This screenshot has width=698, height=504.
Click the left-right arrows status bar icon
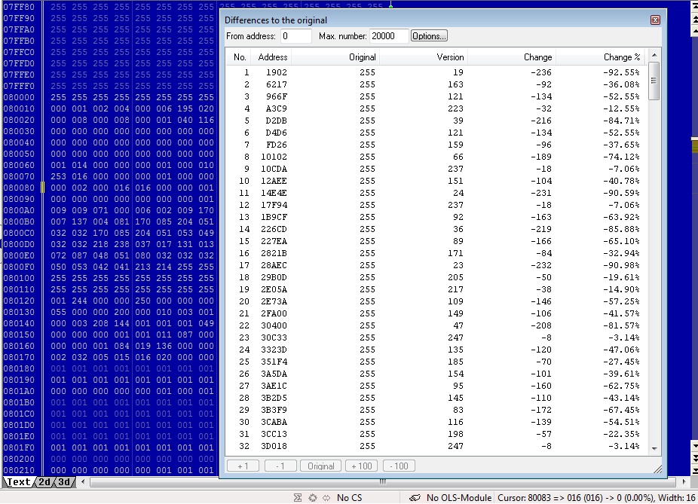click(x=326, y=498)
